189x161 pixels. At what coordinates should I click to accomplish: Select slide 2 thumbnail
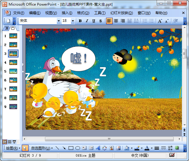pos(13,45)
